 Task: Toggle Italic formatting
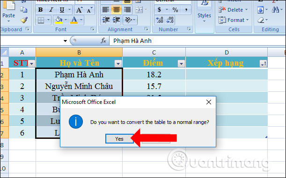pyautogui.click(x=51, y=10)
